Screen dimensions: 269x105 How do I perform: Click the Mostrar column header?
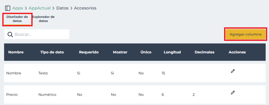(x=120, y=52)
